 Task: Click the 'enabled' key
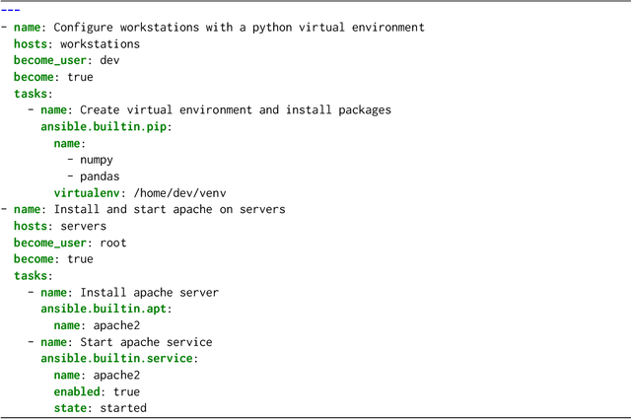(76, 392)
